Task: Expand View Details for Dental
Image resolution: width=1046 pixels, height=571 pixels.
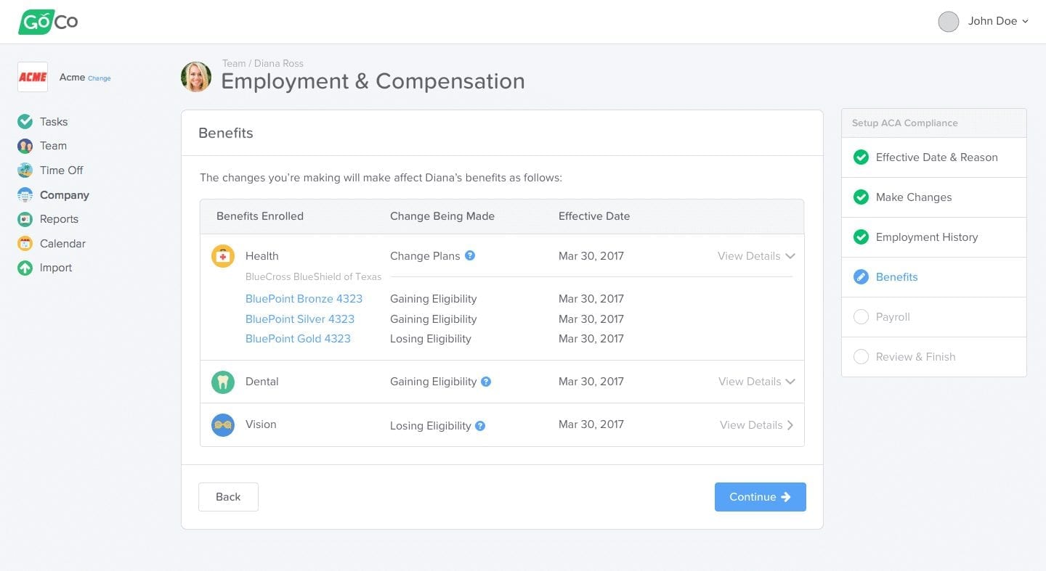Action: pyautogui.click(x=755, y=381)
